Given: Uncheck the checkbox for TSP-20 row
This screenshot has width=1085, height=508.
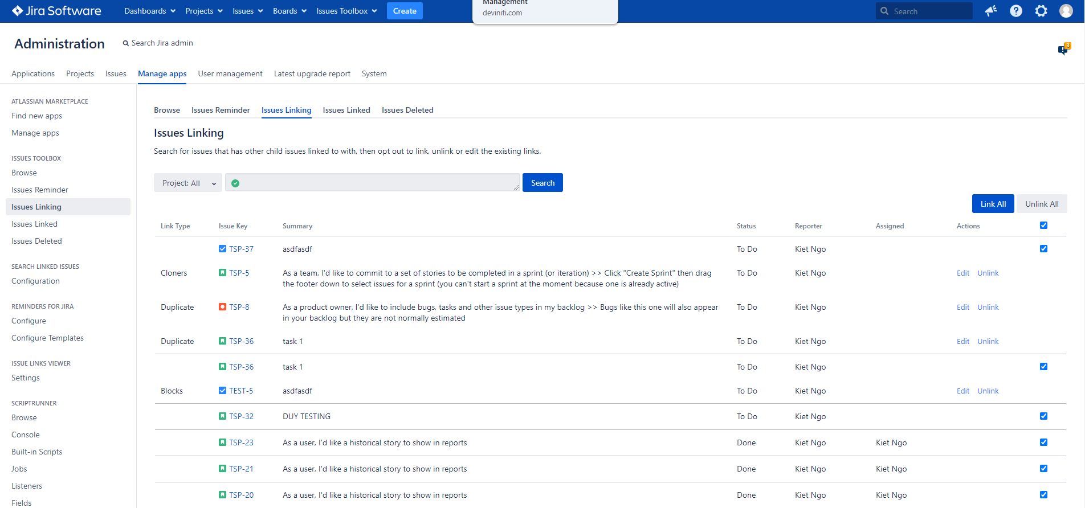Looking at the screenshot, I should [1043, 495].
